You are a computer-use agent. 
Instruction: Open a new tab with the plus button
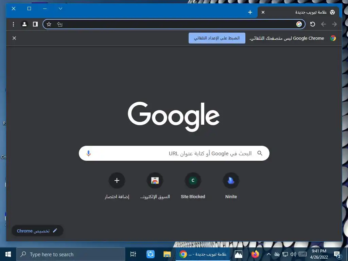pyautogui.click(x=250, y=12)
